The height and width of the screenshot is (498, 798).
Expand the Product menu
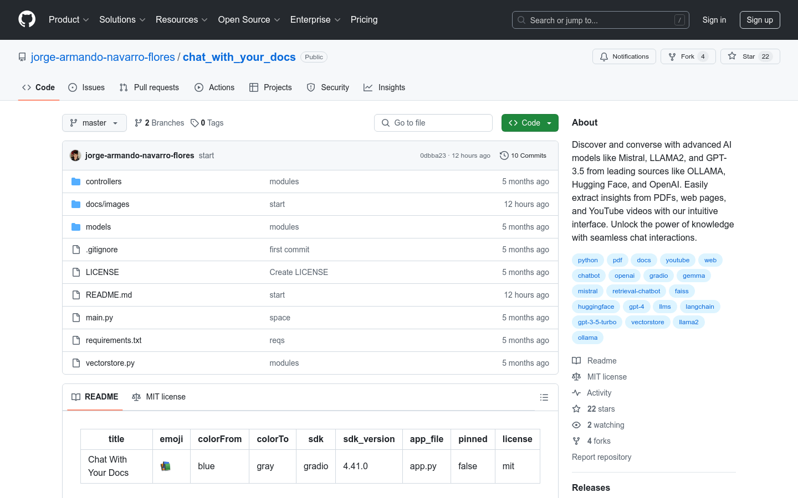coord(69,19)
